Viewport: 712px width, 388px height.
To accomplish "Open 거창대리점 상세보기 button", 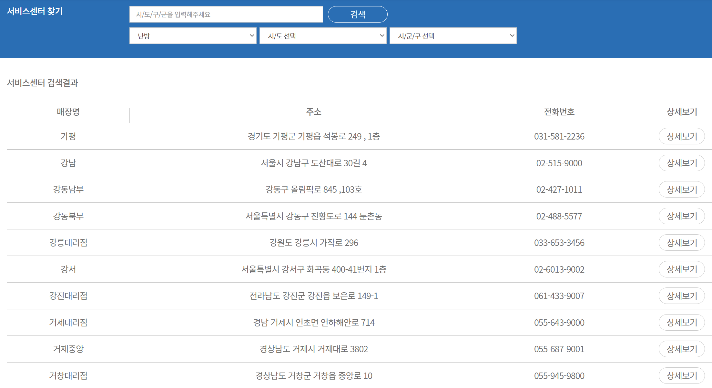I will pos(681,376).
